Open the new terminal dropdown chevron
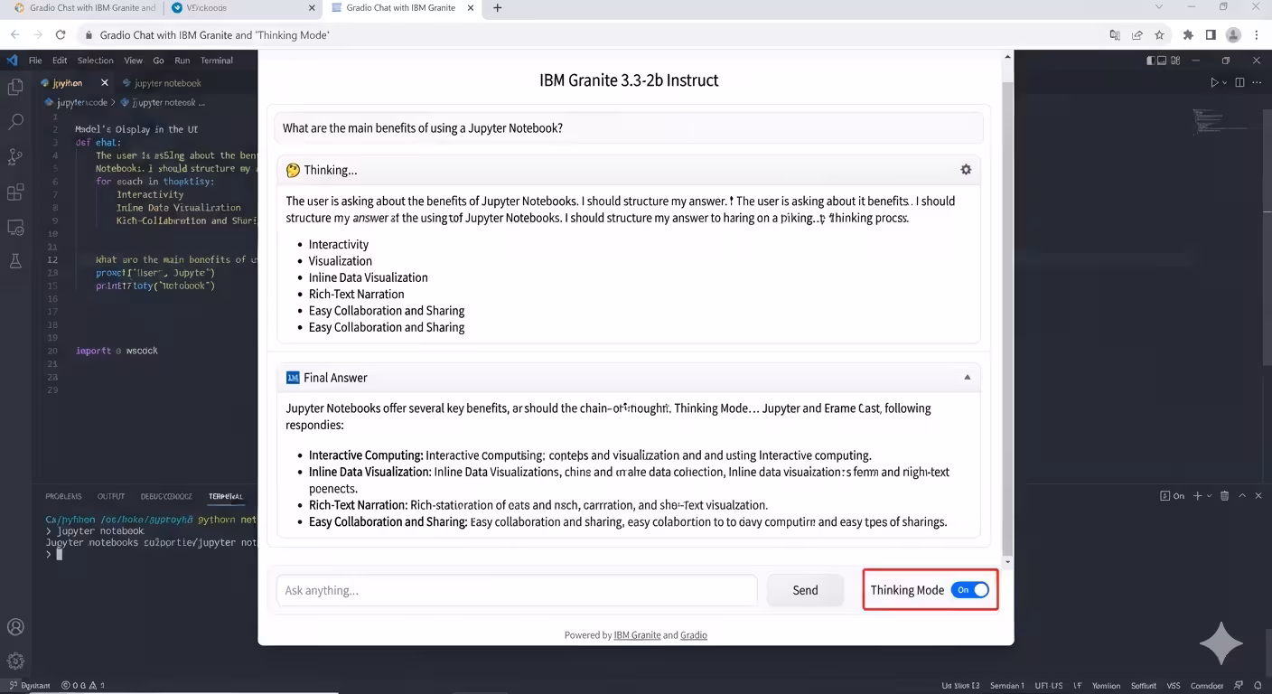Screen dimensions: 1272x694 click(1209, 496)
